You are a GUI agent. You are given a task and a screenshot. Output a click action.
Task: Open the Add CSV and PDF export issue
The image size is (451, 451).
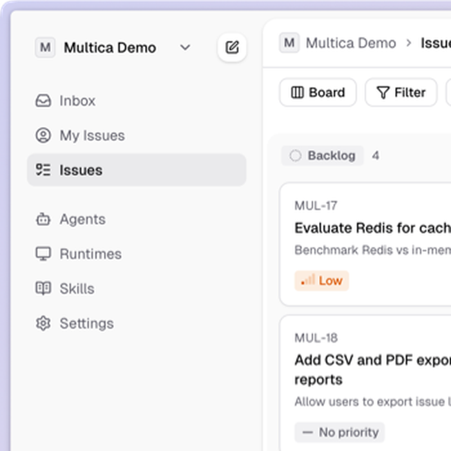(x=373, y=370)
